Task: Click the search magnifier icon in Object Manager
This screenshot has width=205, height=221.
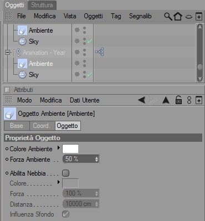Action: click(x=168, y=17)
